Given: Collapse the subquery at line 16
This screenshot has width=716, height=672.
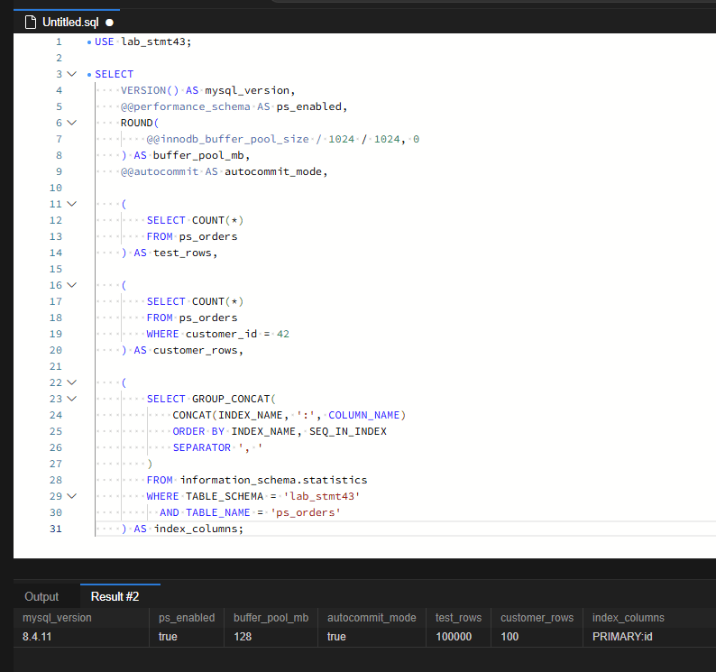Looking at the screenshot, I should [x=72, y=285].
